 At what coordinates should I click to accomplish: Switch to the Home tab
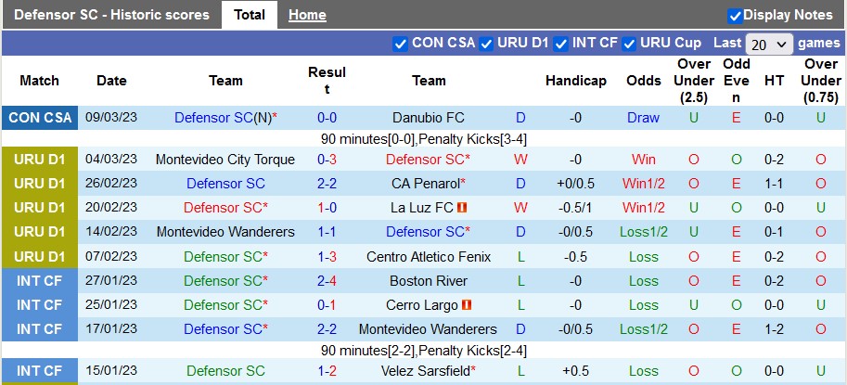pos(307,15)
